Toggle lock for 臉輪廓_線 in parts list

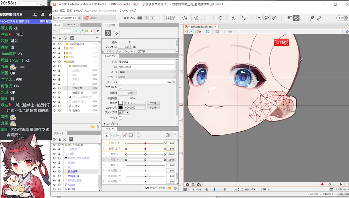pos(59,93)
